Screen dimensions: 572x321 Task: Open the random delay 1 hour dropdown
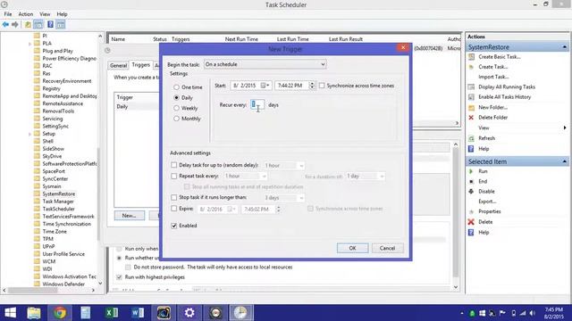coord(284,166)
